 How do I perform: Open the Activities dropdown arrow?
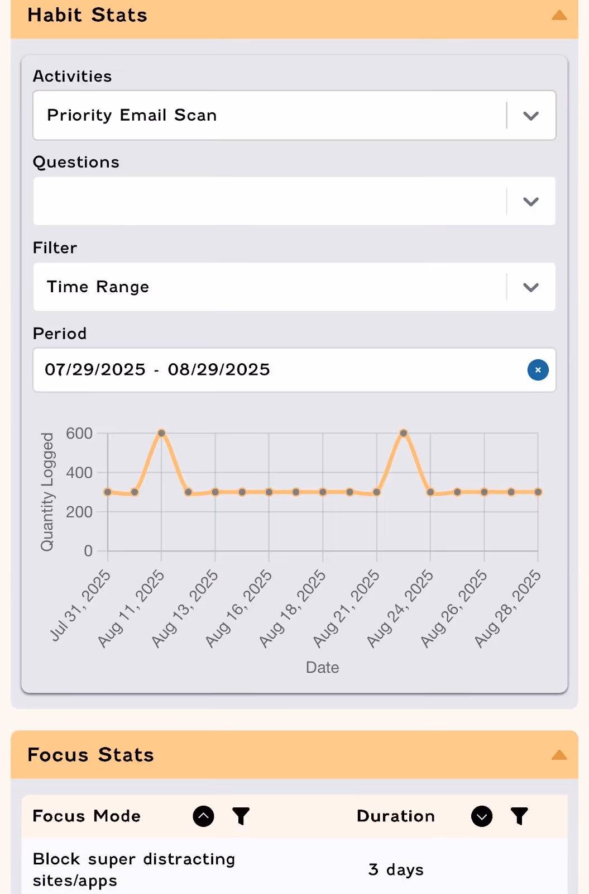[531, 116]
